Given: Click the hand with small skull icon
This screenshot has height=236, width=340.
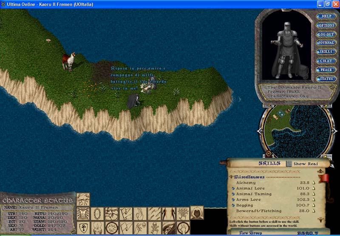Looking at the screenshot, I should [x=140, y=228].
